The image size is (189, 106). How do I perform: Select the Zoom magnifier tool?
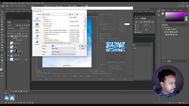[x=2, y=63]
